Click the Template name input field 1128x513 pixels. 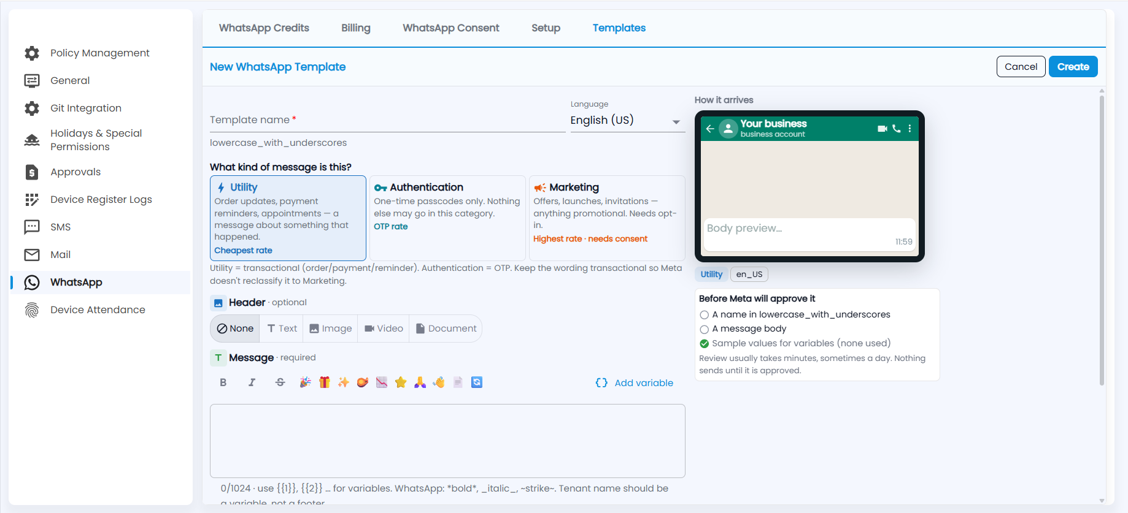pos(387,120)
